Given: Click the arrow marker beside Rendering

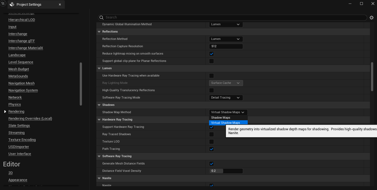Looking at the screenshot, I should pyautogui.click(x=5, y=112).
